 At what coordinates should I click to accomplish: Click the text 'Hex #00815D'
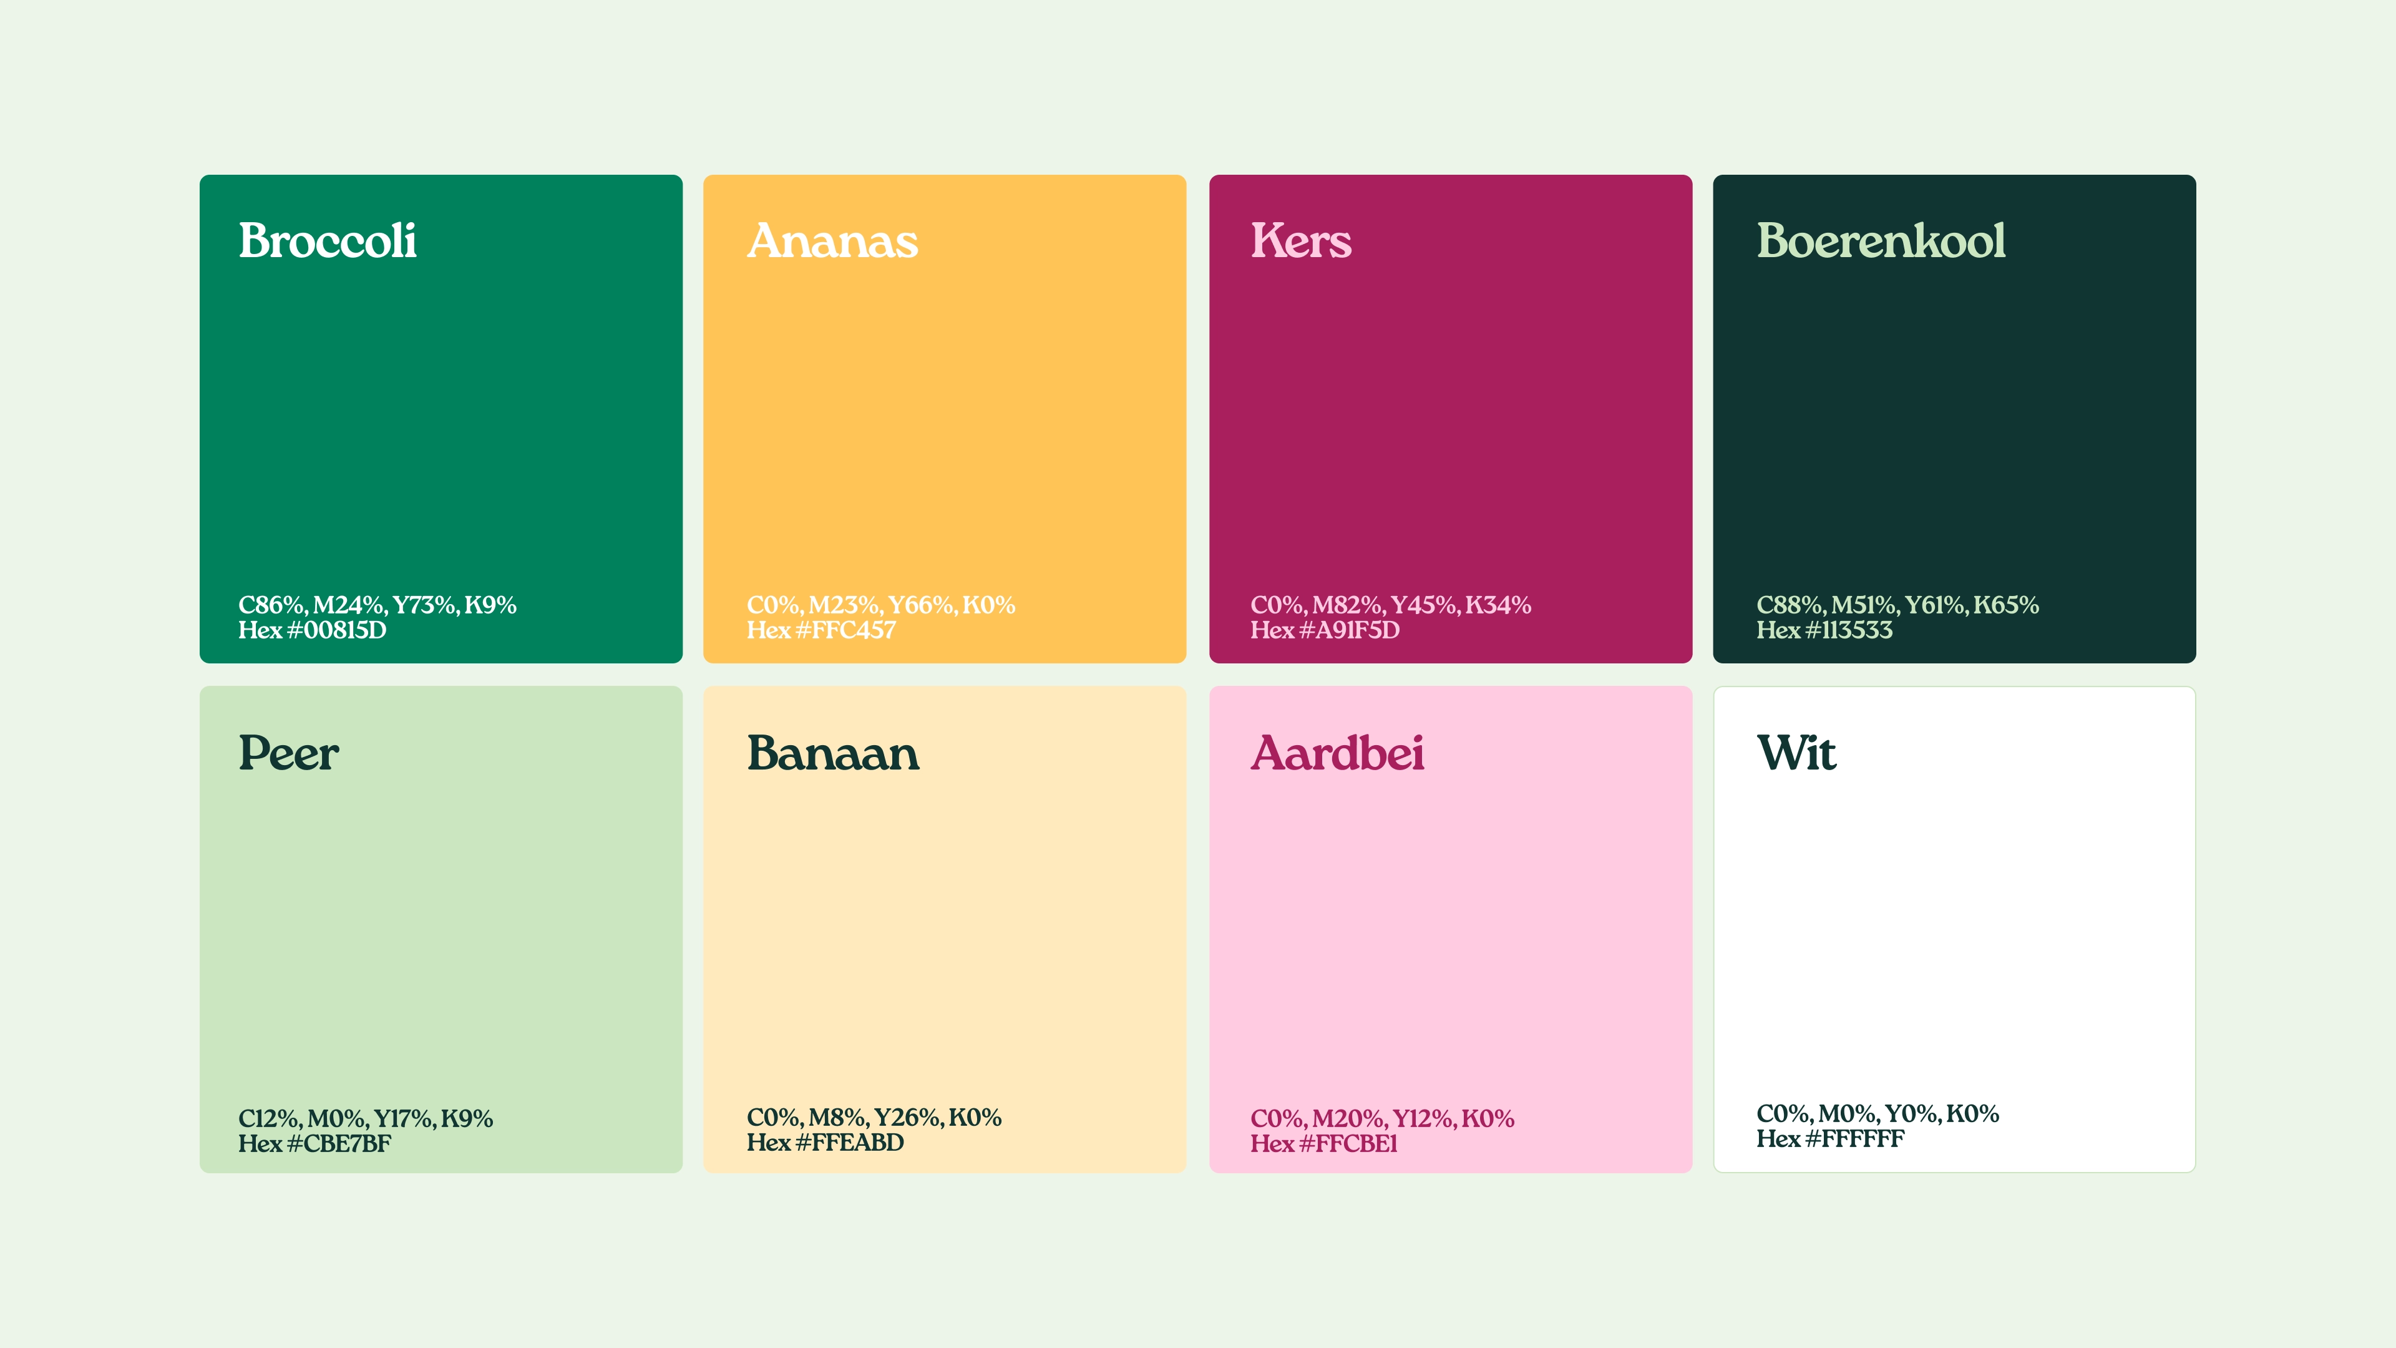(313, 631)
